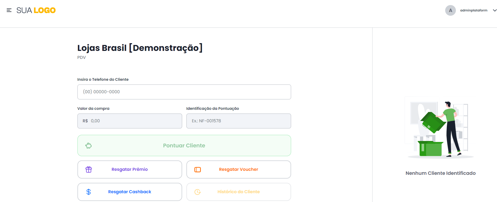Expand the adminplataform user dropdown chevron
Viewport: 497px width, 202px height.
[495, 10]
